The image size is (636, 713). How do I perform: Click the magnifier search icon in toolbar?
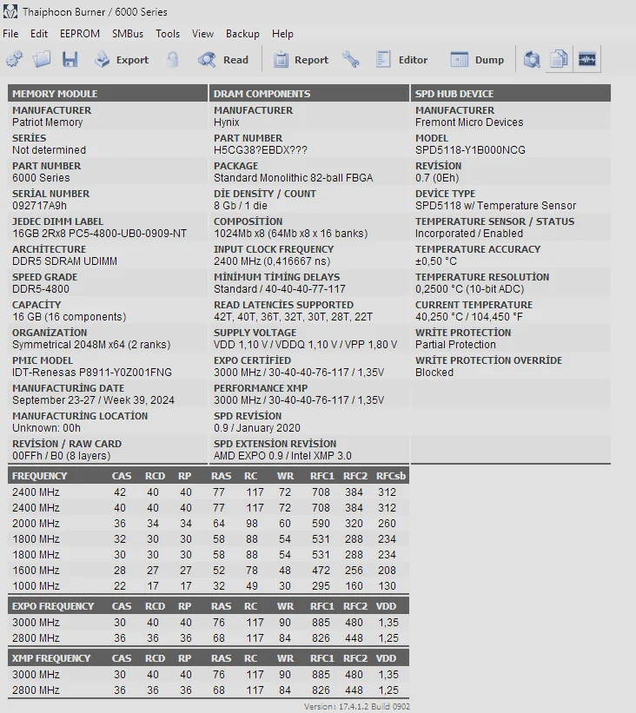coord(532,60)
